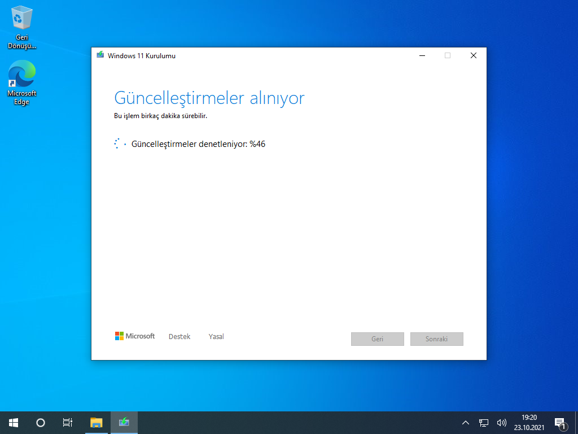This screenshot has width=578, height=434.
Task: Click the greyed-out maximize button
Action: (x=448, y=55)
